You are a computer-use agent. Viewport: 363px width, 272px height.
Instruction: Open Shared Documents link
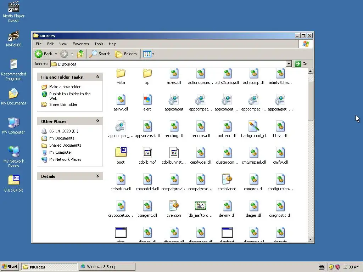click(65, 145)
